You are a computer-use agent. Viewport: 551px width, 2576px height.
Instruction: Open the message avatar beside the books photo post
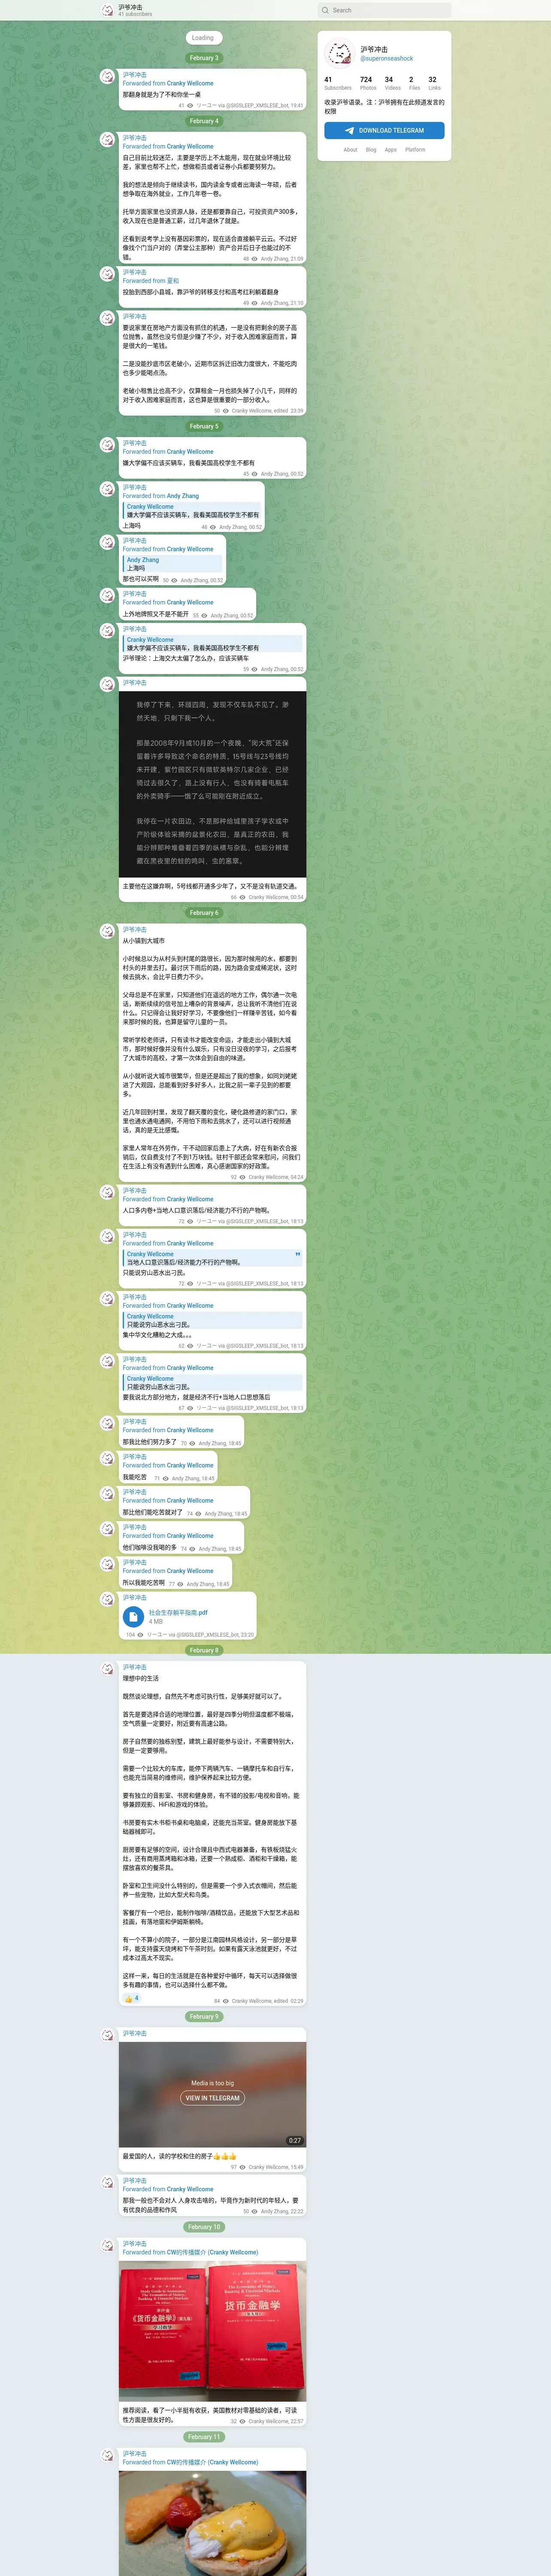click(107, 2245)
